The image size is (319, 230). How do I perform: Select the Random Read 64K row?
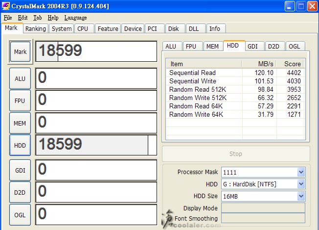235,106
